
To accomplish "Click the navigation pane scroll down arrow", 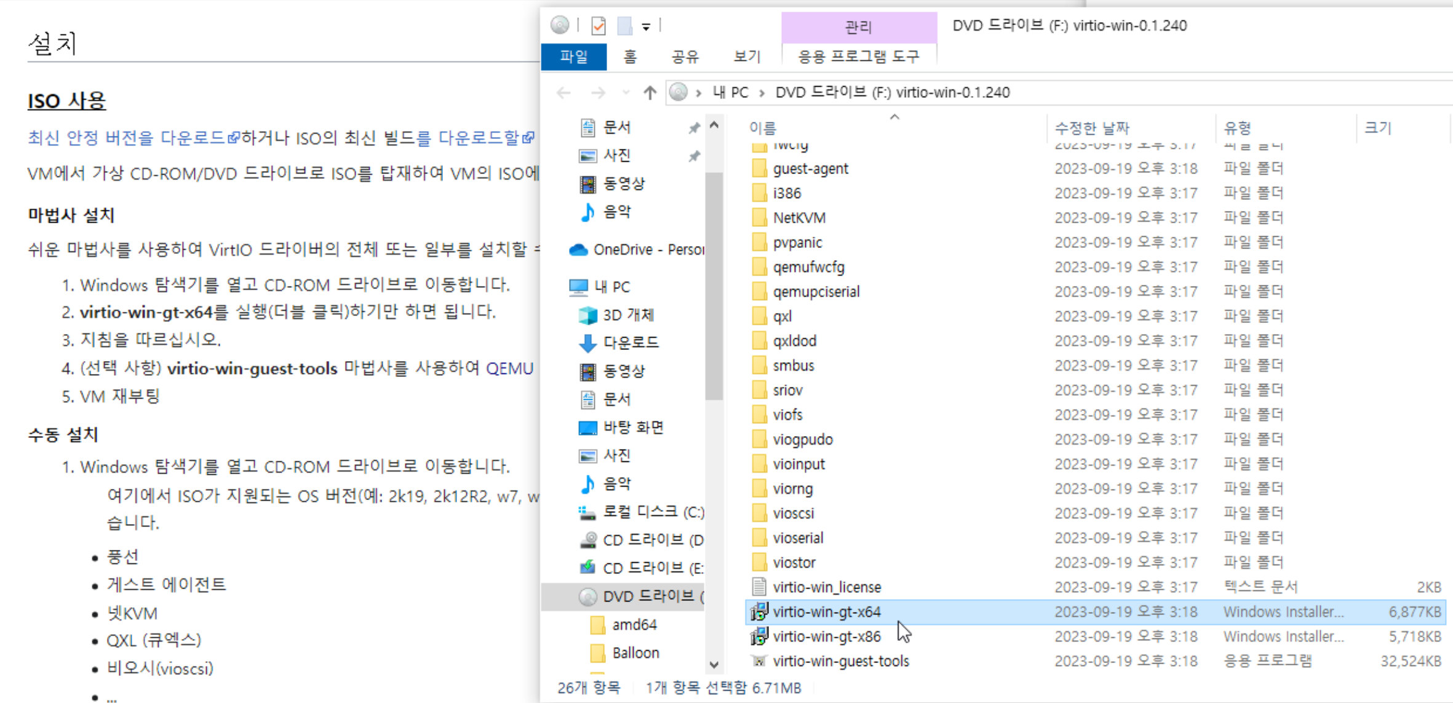I will click(714, 665).
